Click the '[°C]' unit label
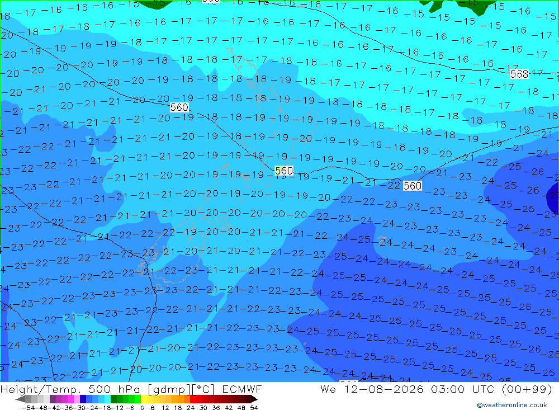The height and width of the screenshot is (410, 559). pos(203,389)
